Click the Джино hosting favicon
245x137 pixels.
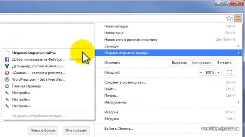point(7,73)
